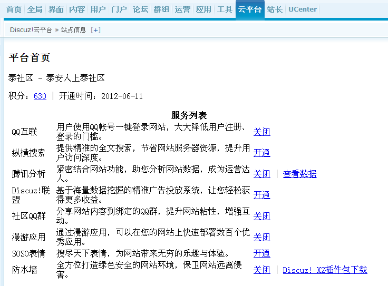Click 关闭 for 腾讯分析 service
This screenshot has width=388, height=286.
[262, 174]
